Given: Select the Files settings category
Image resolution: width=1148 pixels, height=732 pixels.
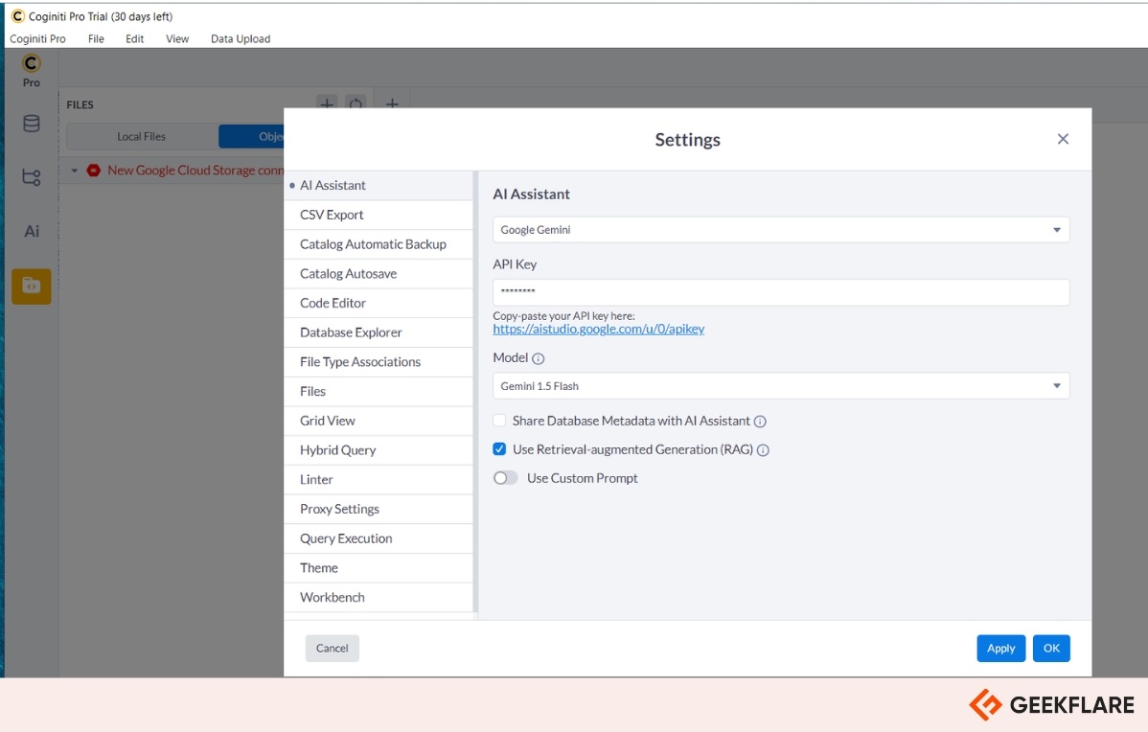Looking at the screenshot, I should (x=379, y=392).
